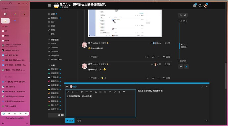Open more actions for the "跟arc一模一样" post
This screenshot has height=126, width=228.
pos(158,57)
